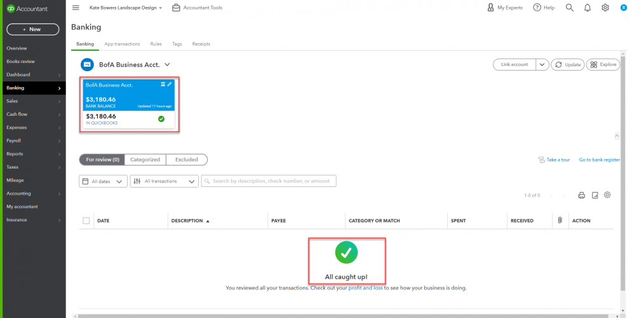Click the search magnifier icon

pyautogui.click(x=570, y=8)
